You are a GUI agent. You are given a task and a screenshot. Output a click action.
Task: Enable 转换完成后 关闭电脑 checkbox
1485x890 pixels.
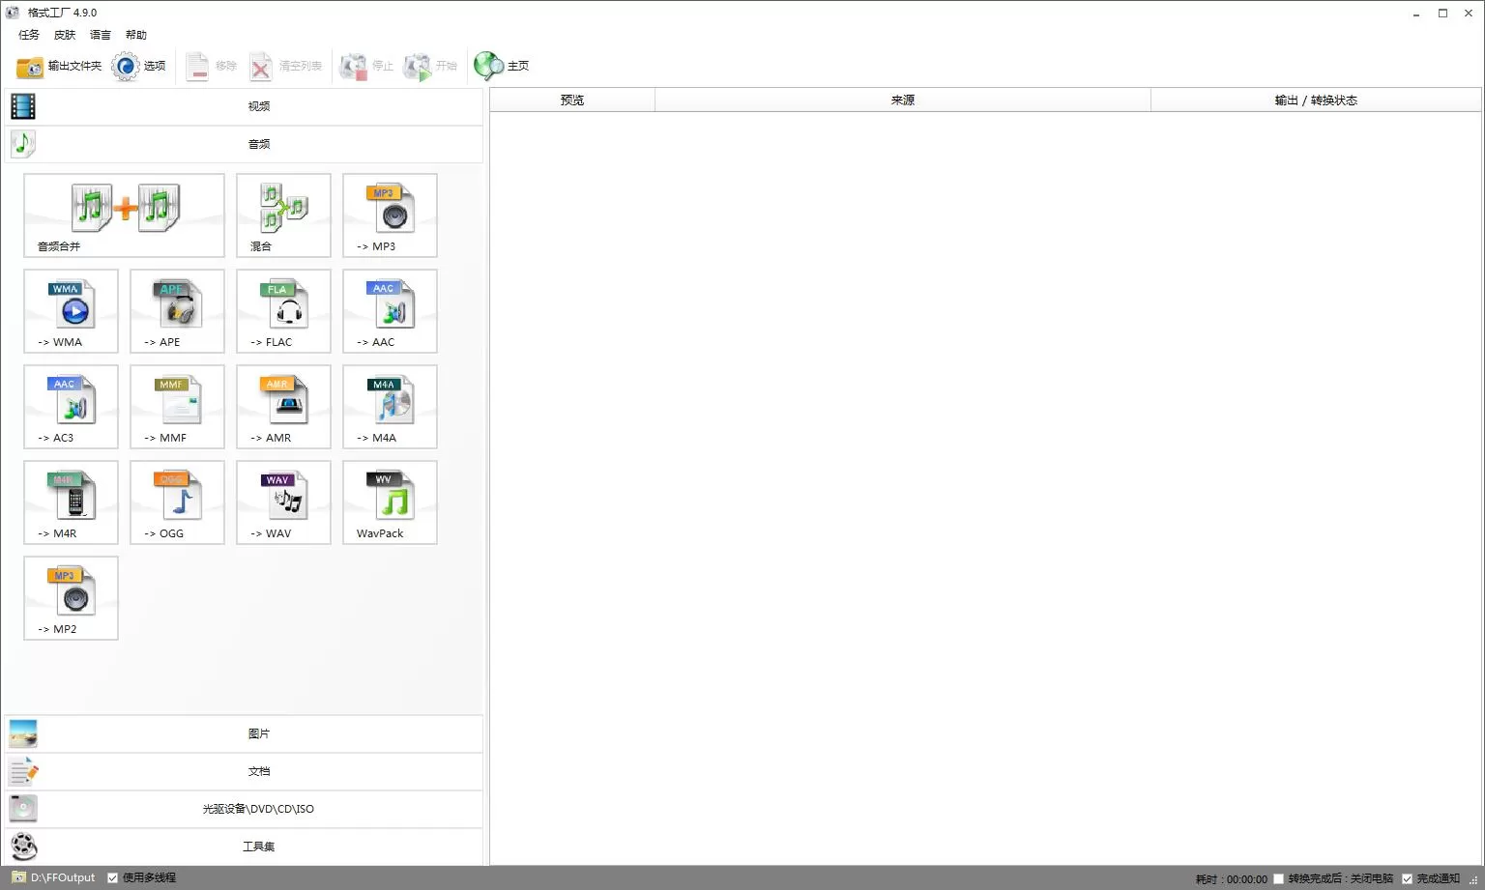[1279, 879]
